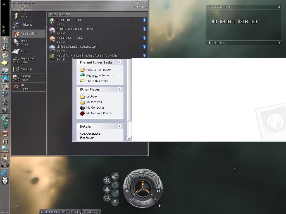Click the five-stars icon in sidebar
Image resolution: width=286 pixels, height=214 pixels.
pos(5,102)
